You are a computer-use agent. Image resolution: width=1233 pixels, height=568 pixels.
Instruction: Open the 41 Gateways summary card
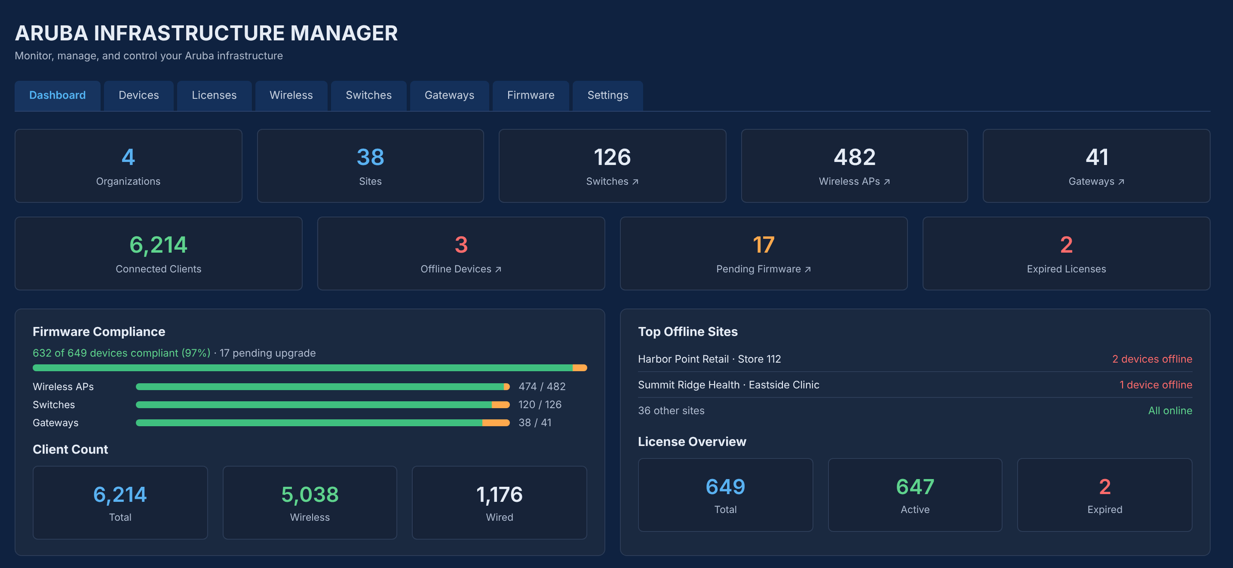point(1096,166)
